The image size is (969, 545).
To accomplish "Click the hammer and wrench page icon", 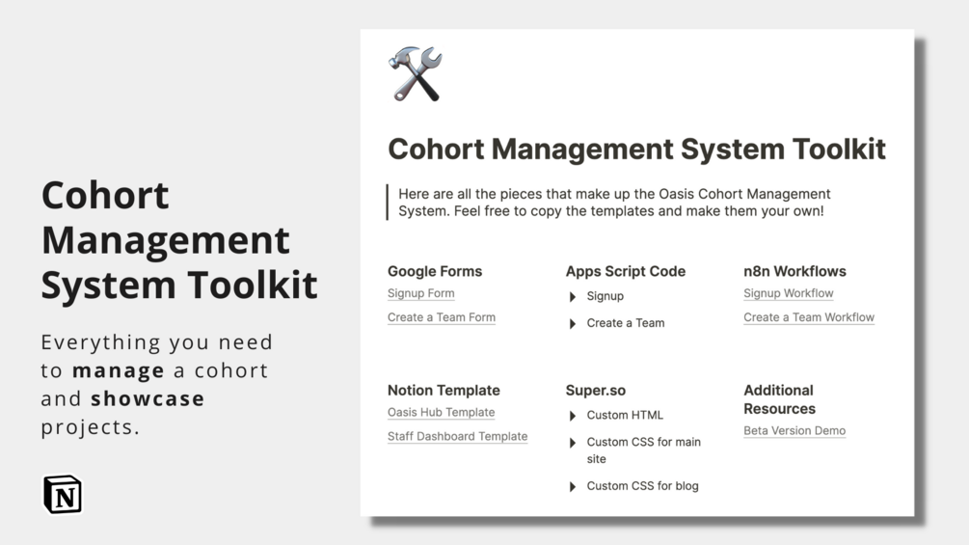I will (x=416, y=73).
